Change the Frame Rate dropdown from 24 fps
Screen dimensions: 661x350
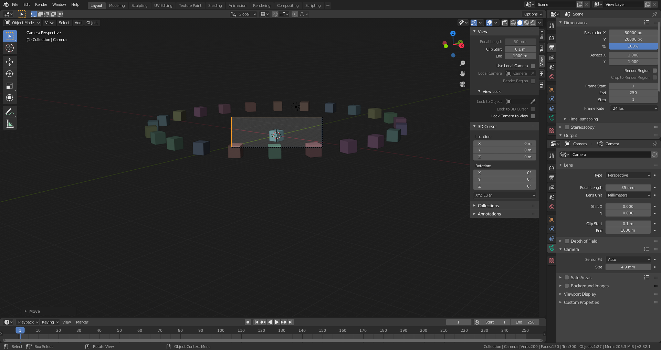pos(633,108)
